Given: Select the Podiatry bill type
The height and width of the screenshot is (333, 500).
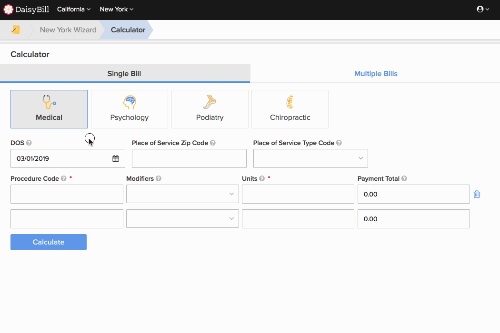Looking at the screenshot, I should (210, 109).
